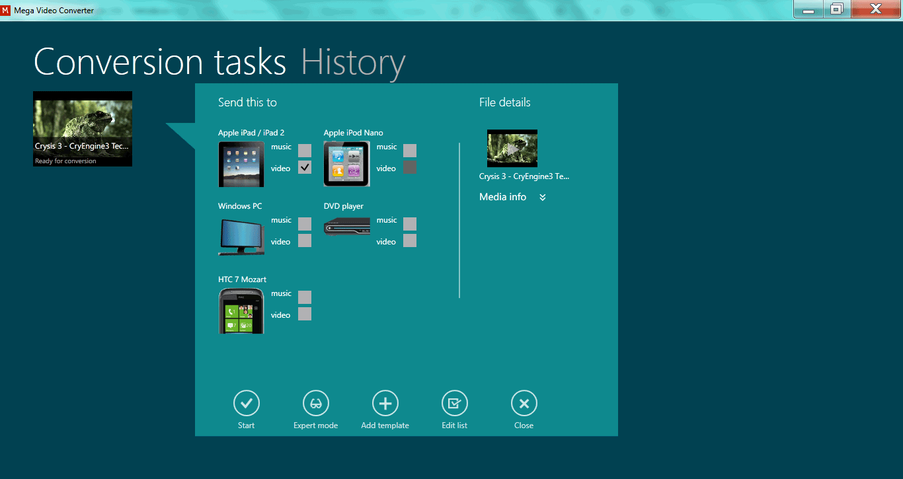Click the Crysis 3 task thumbnail
This screenshot has height=479, width=903.
pos(83,129)
